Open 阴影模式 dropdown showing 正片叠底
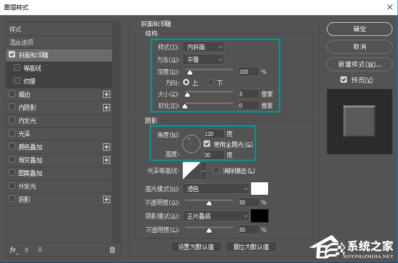The height and width of the screenshot is (263, 398). 216,216
